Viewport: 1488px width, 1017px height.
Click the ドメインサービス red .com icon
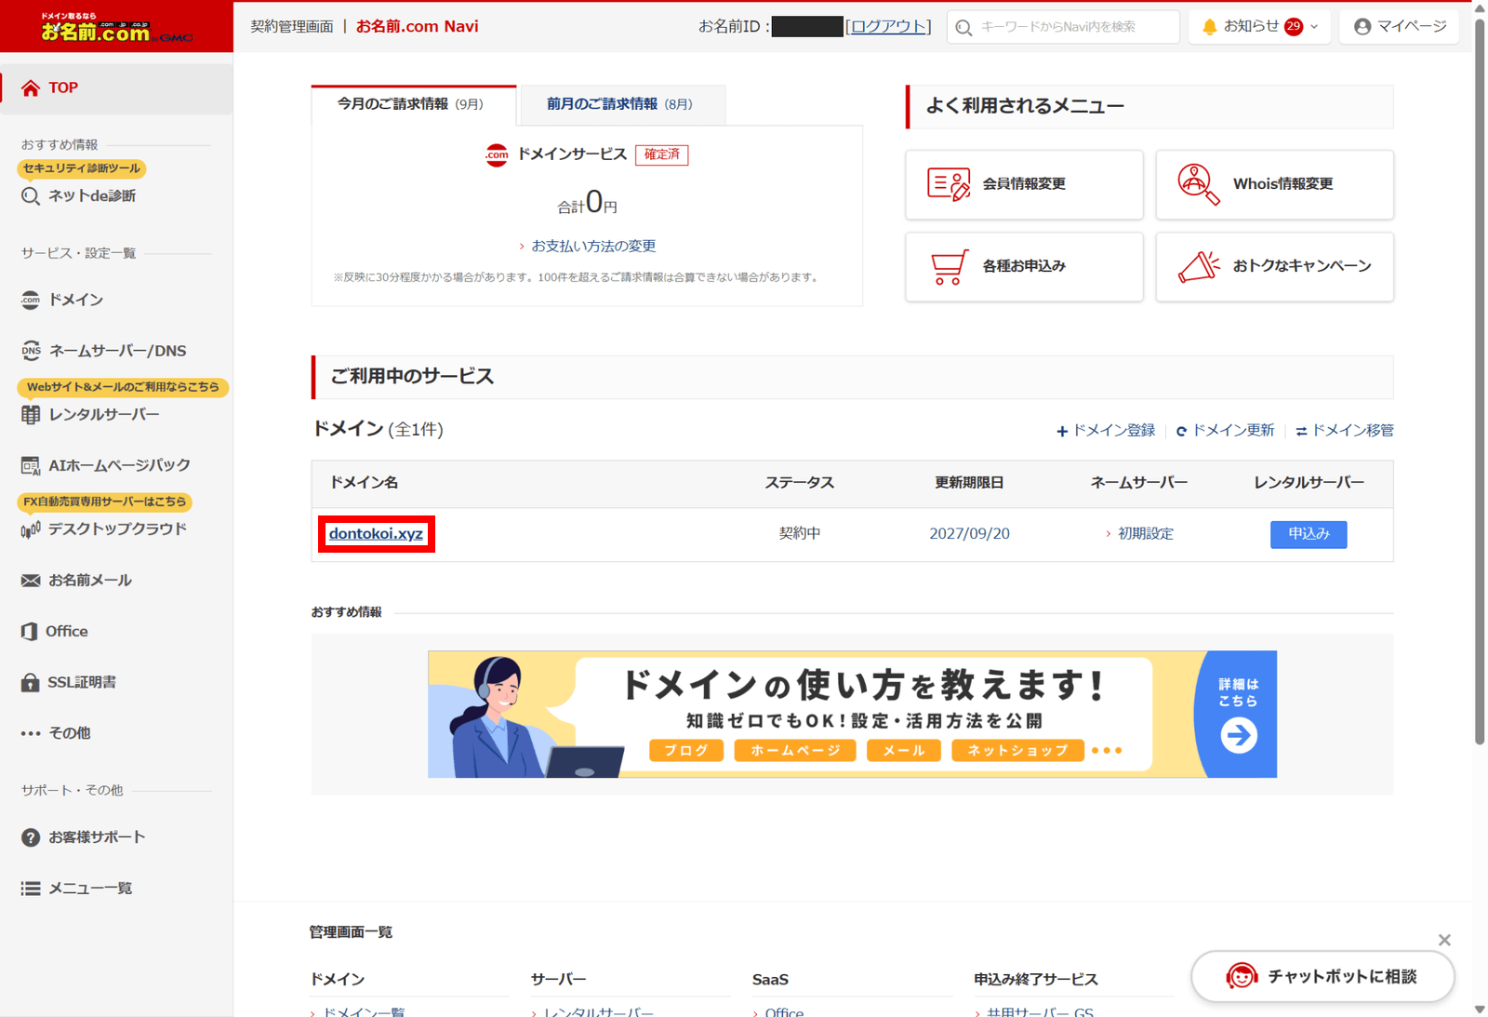(497, 154)
